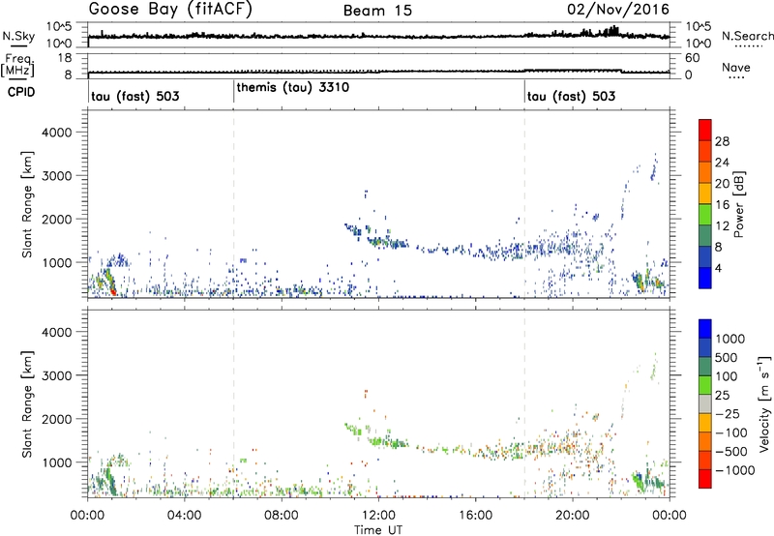This screenshot has height=536, width=774.
Task: Click the 3000 km tick of the power panel
Action: tap(57, 176)
